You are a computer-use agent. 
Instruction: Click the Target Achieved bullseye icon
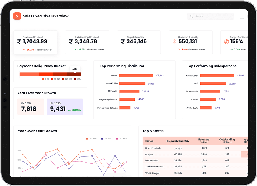point(226,42)
